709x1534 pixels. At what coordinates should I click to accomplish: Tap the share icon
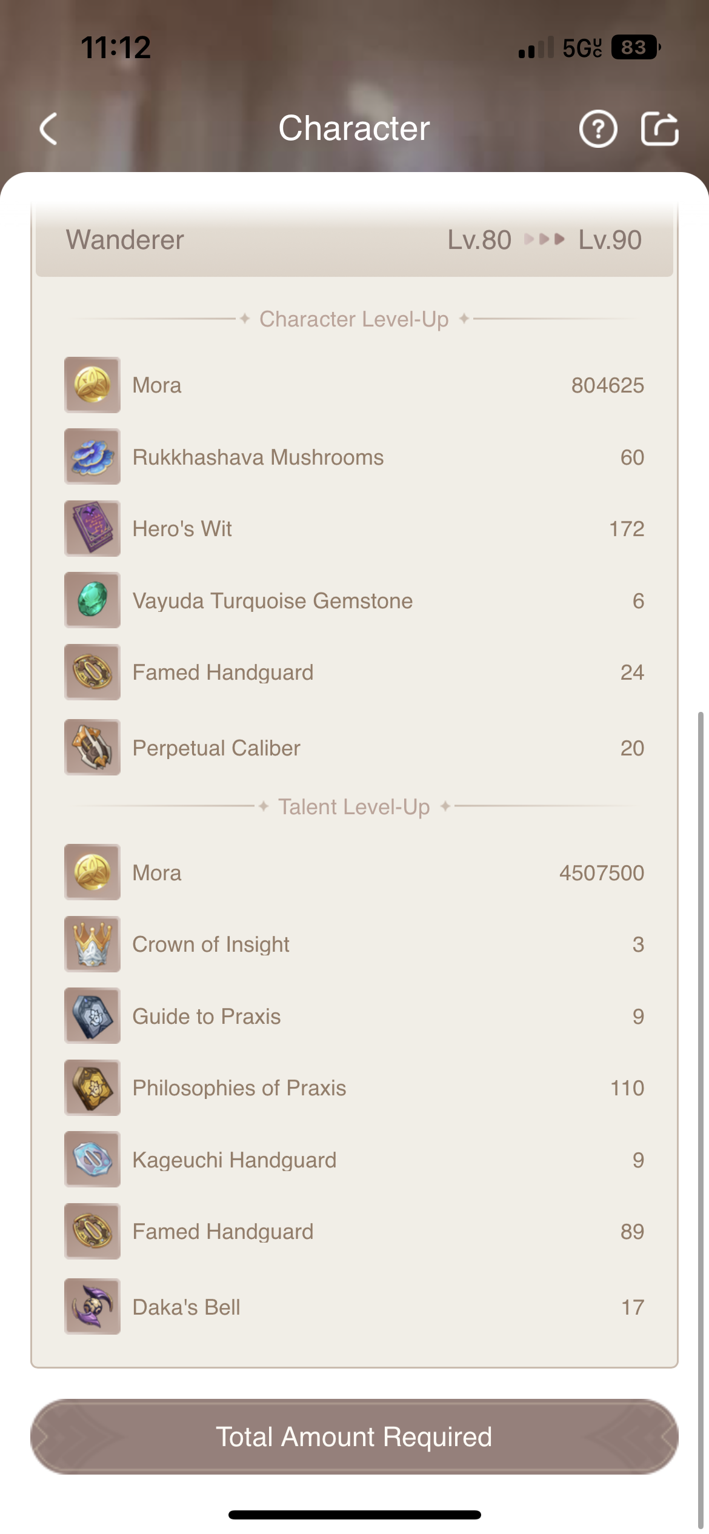coord(659,129)
